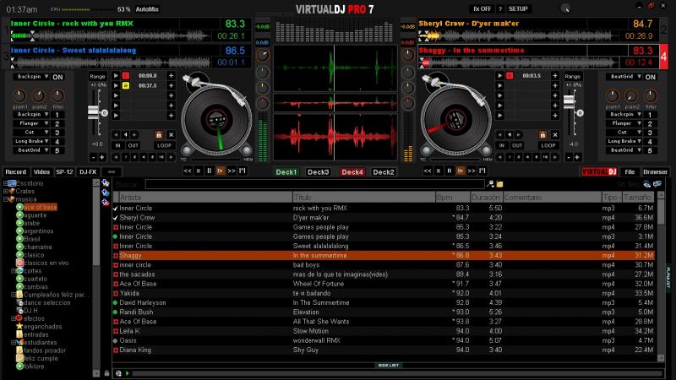
Task: Switch to Deck4 tab
Action: [352, 172]
